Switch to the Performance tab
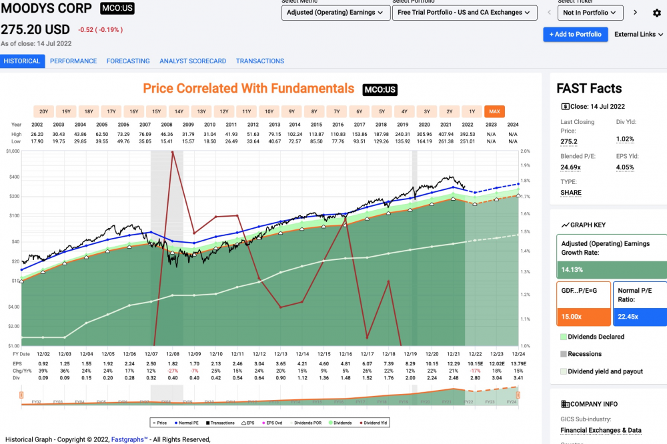This screenshot has width=667, height=444. pos(73,61)
